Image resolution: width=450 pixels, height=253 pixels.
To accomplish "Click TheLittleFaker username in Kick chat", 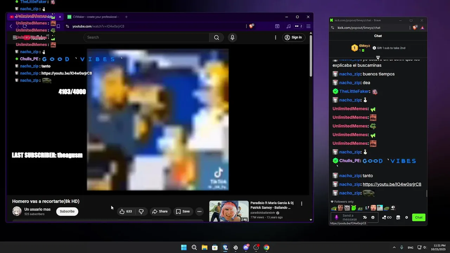I will click(x=355, y=91).
